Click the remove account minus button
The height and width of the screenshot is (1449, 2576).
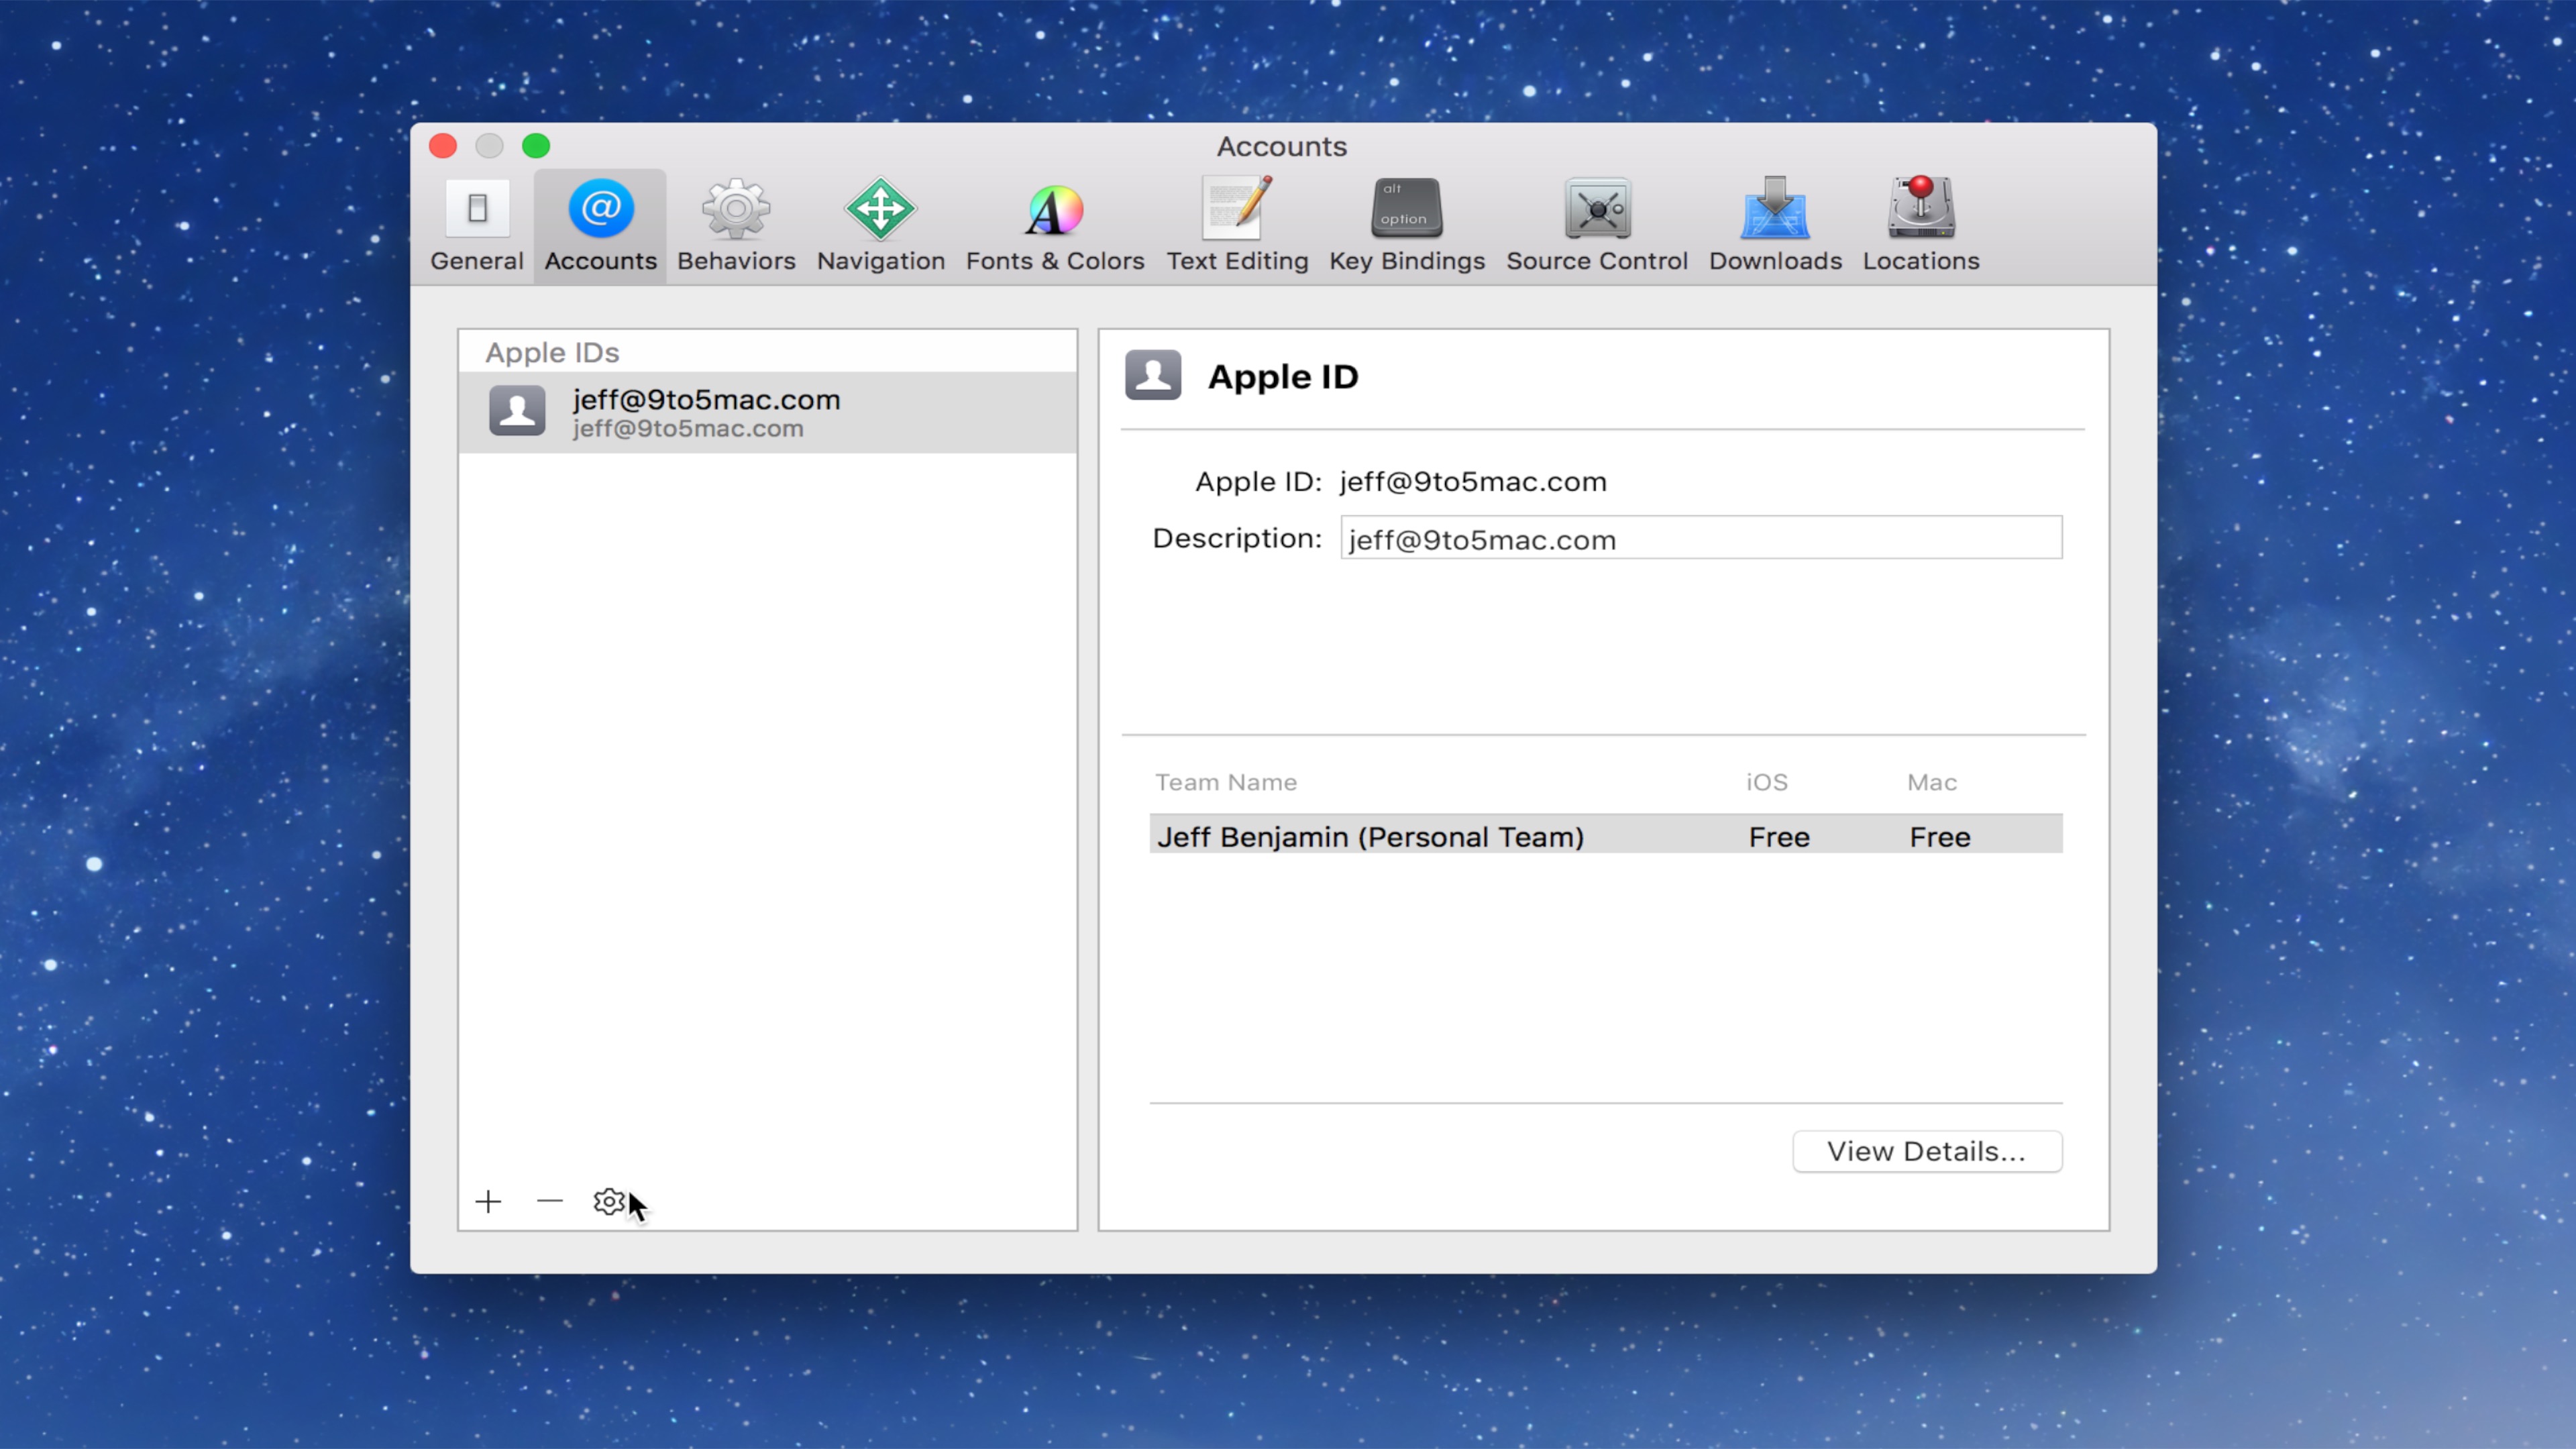click(550, 1201)
